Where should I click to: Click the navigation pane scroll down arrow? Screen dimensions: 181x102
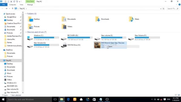(x=23, y=93)
